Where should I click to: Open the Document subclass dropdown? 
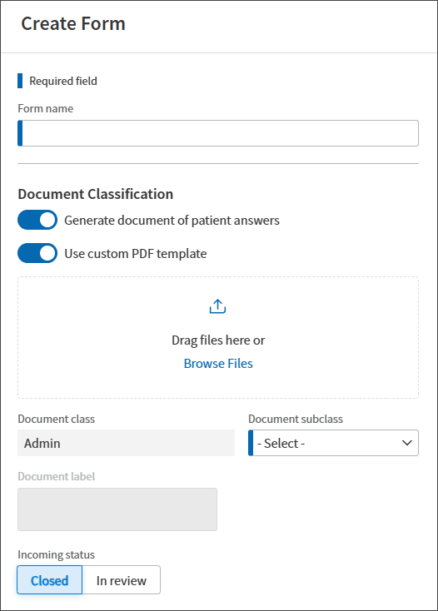[333, 443]
